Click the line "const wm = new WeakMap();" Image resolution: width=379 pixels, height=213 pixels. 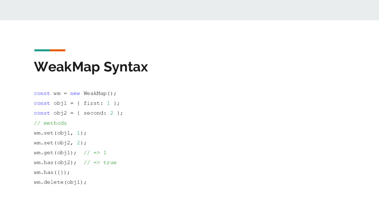click(75, 94)
